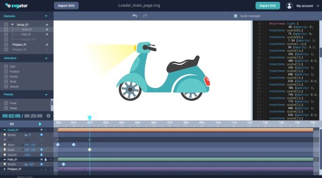This screenshot has width=322, height=178.
Task: Toggle visibility of Polygon_01 in Elements panel
Action: [47, 45]
